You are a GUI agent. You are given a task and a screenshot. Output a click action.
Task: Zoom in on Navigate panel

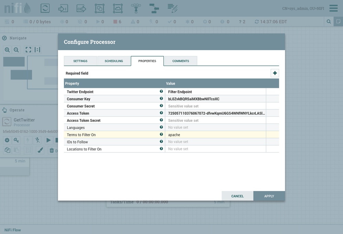7,50
